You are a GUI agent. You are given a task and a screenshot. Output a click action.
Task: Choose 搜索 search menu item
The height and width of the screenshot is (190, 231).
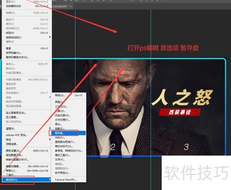pyautogui.click(x=27, y=48)
